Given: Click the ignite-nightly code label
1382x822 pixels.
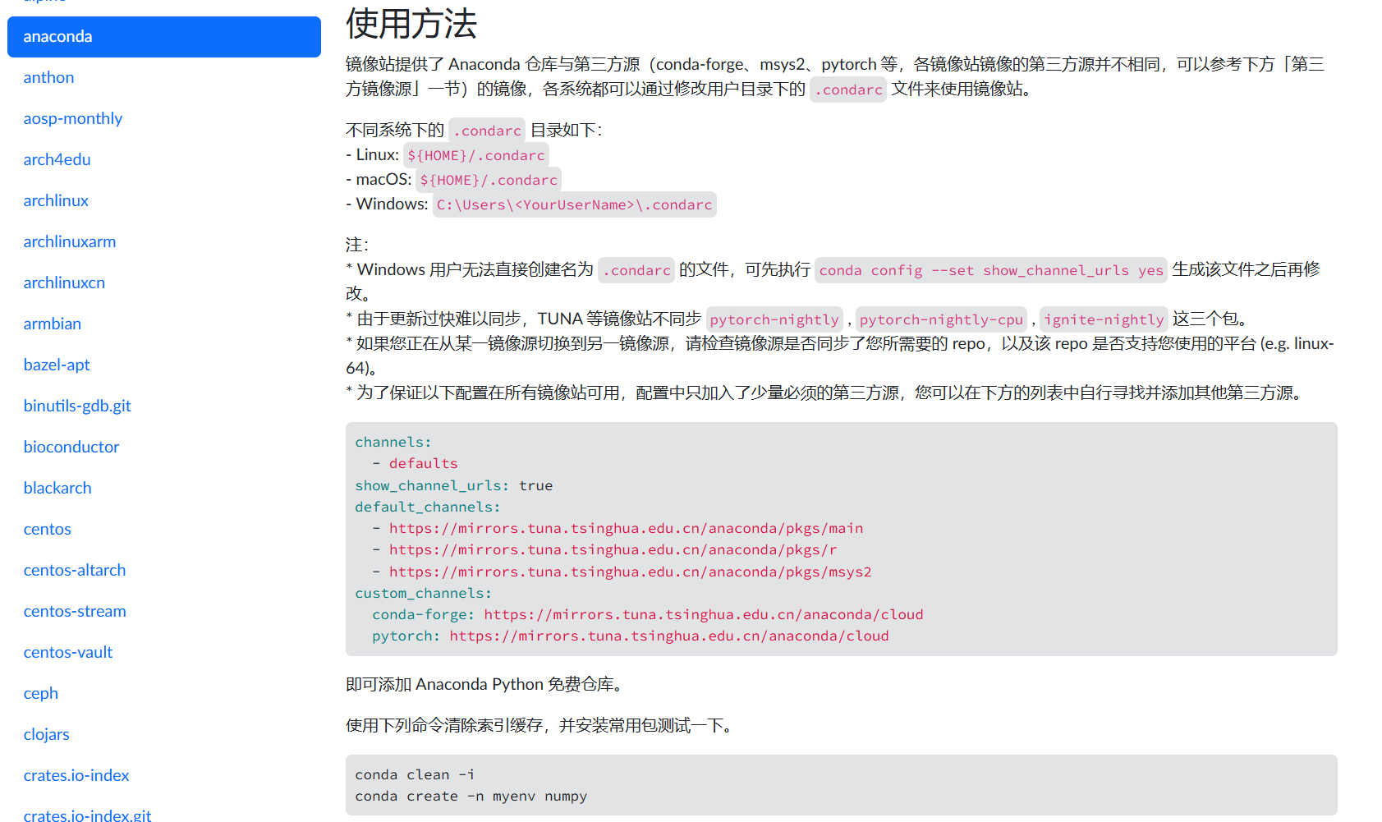Looking at the screenshot, I should tap(1104, 319).
